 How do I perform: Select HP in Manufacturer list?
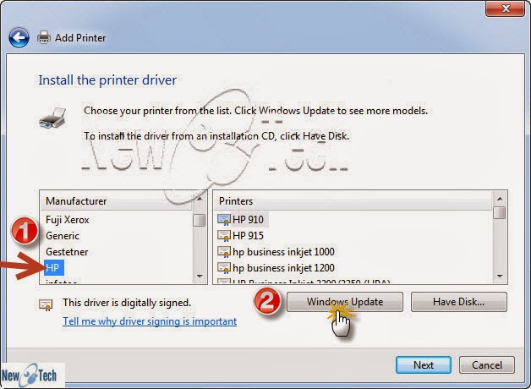pos(52,268)
